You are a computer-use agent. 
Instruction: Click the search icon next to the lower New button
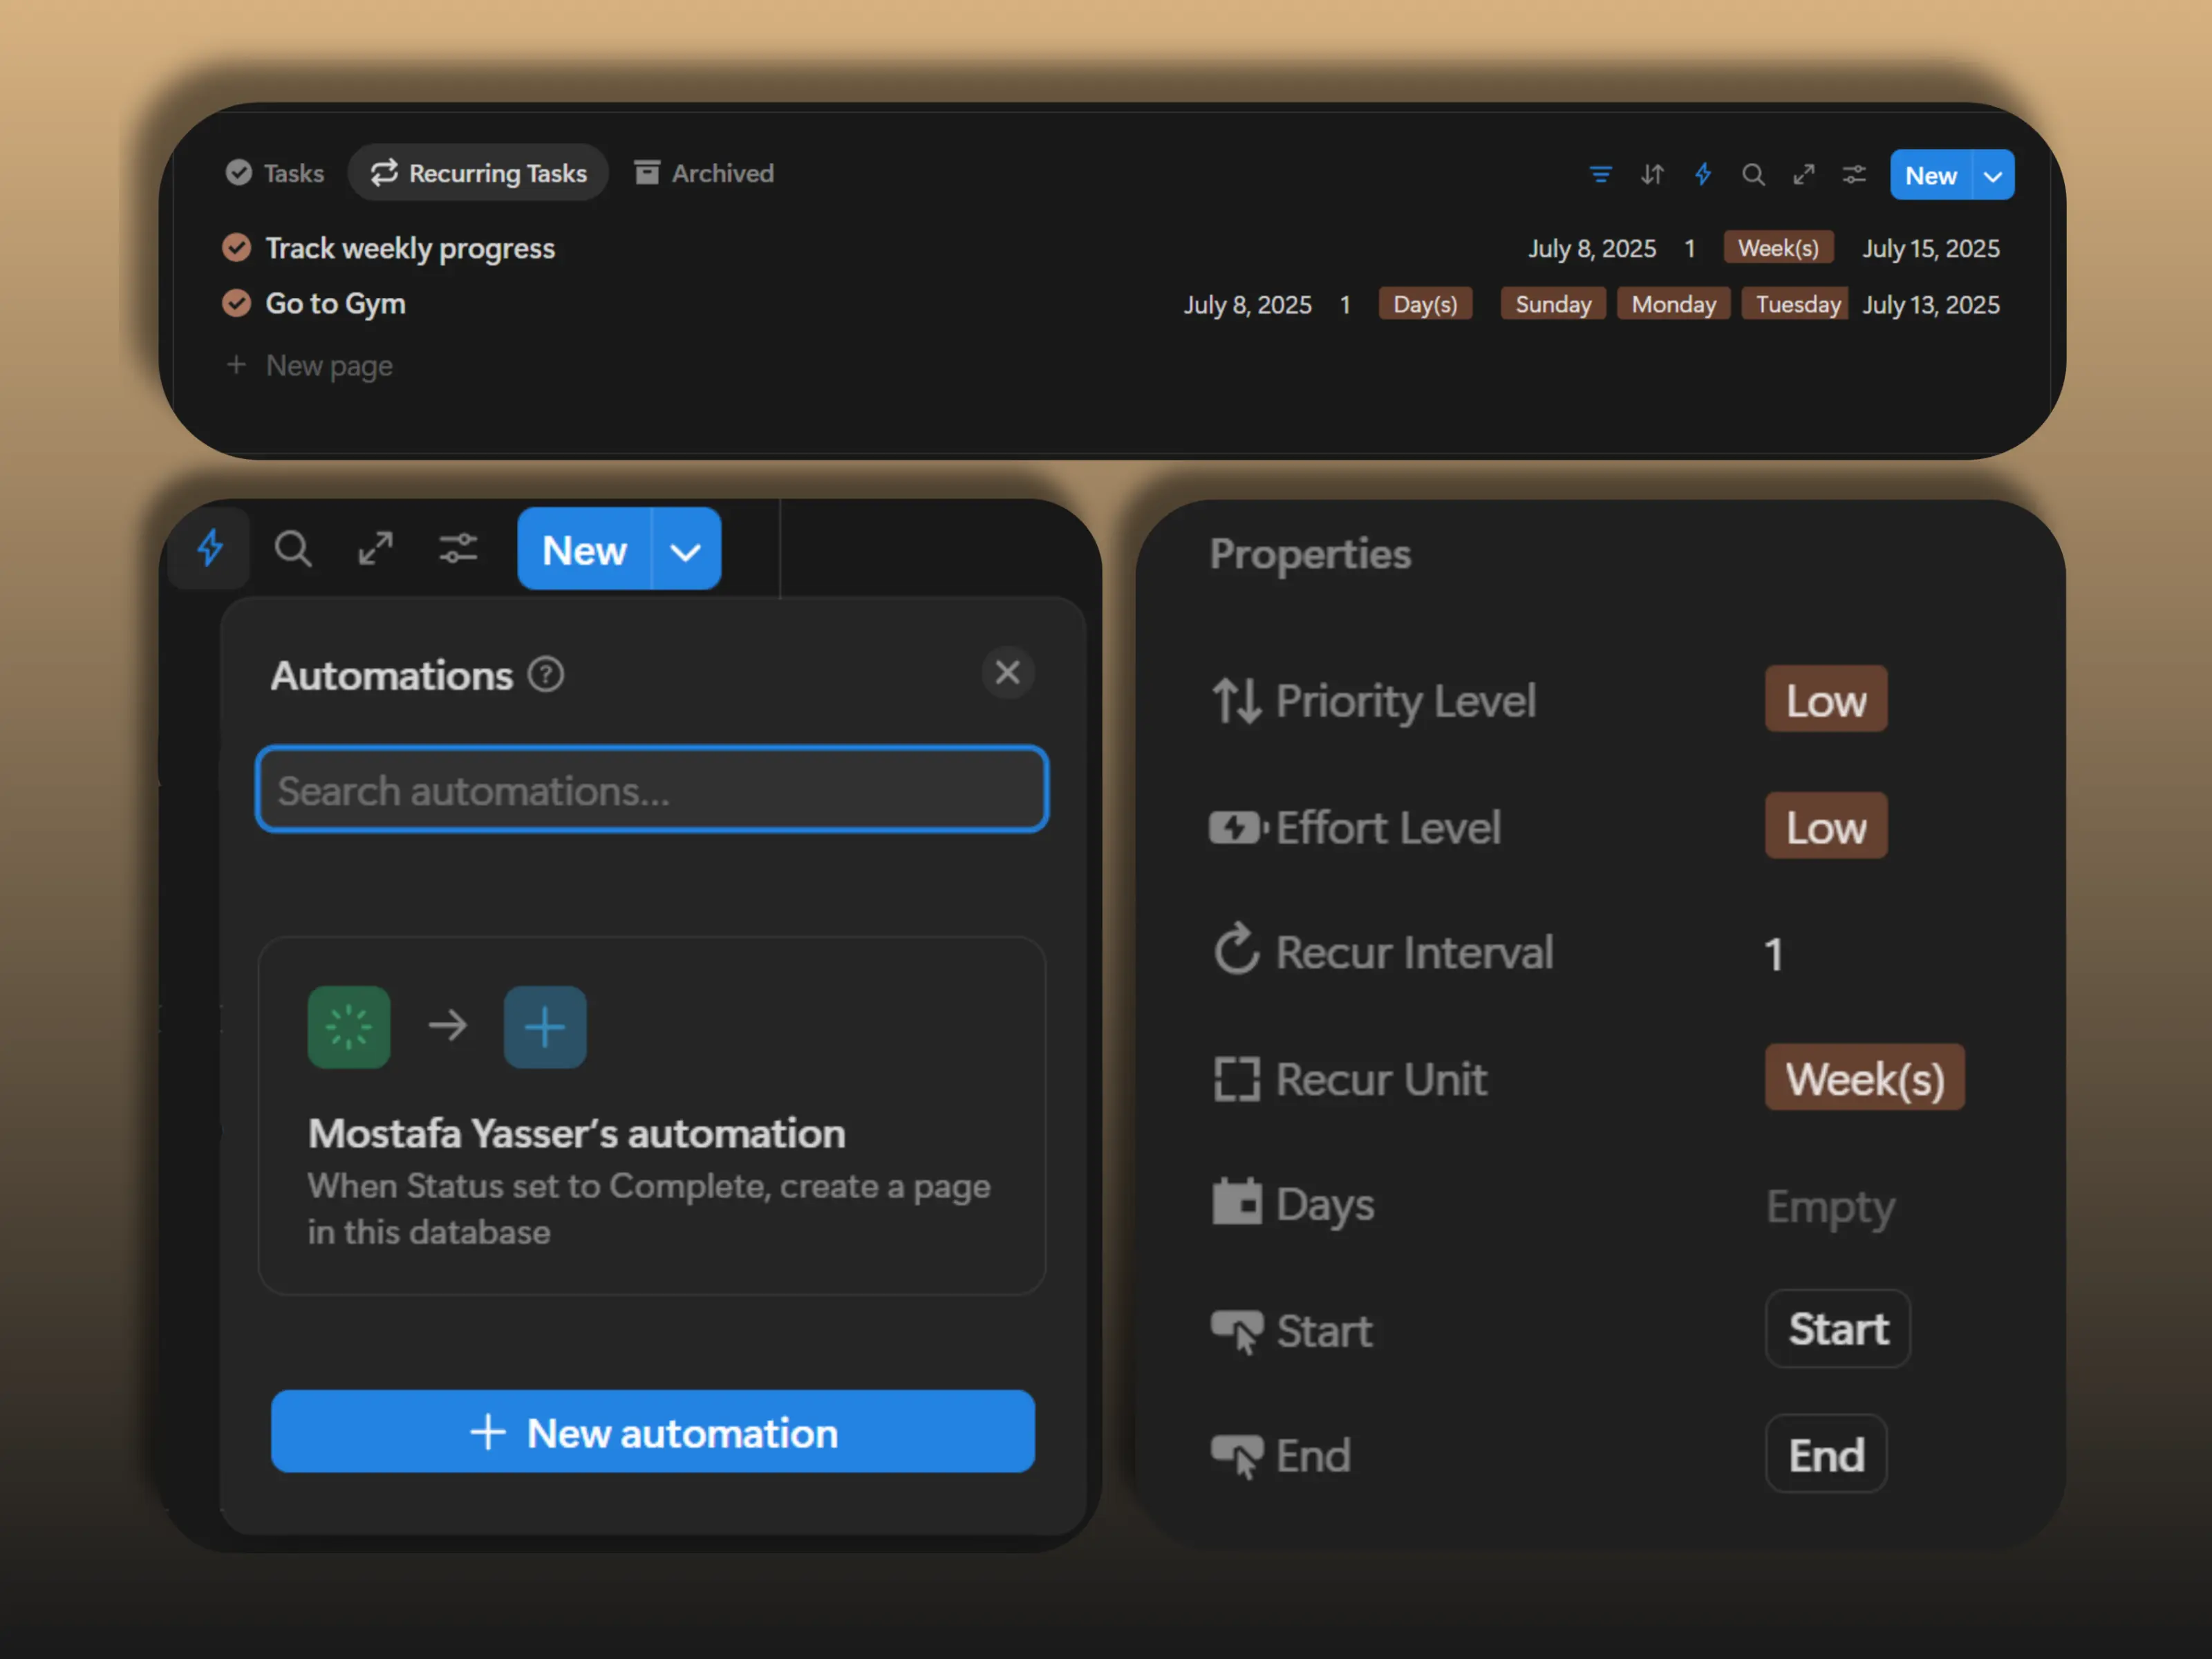pos(292,548)
